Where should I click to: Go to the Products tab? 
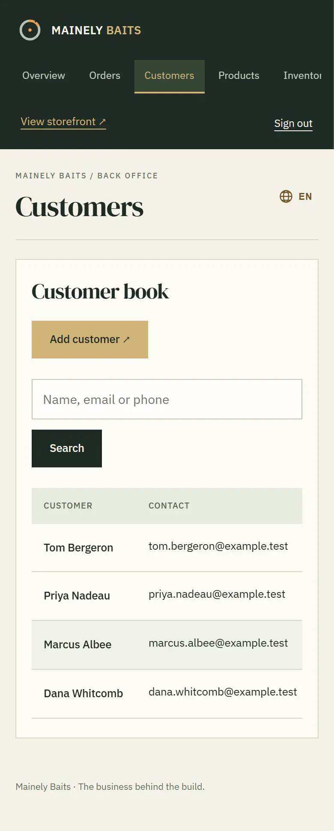coord(239,76)
